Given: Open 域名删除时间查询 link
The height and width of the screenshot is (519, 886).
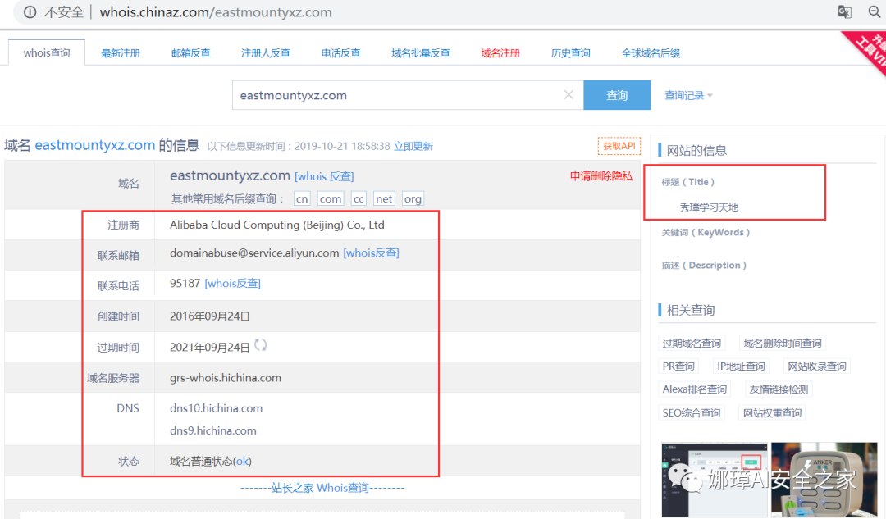Looking at the screenshot, I should [783, 344].
